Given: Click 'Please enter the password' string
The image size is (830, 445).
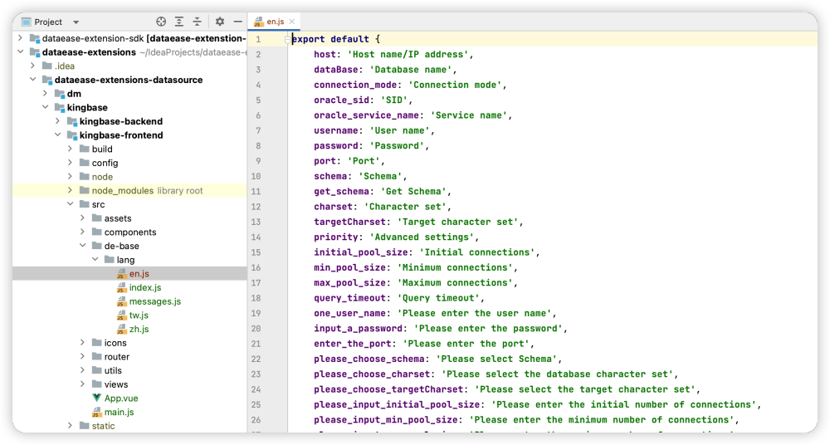Looking at the screenshot, I should 488,329.
